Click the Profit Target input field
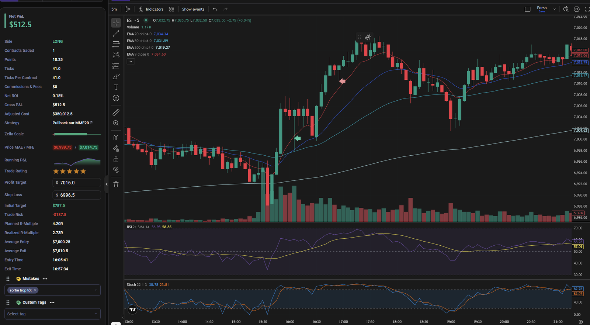Image resolution: width=590 pixels, height=325 pixels. pos(77,183)
